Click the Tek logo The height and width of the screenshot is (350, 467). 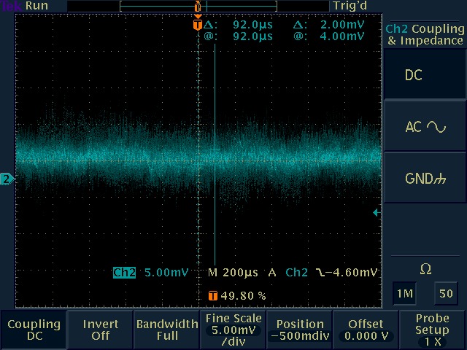tap(12, 6)
